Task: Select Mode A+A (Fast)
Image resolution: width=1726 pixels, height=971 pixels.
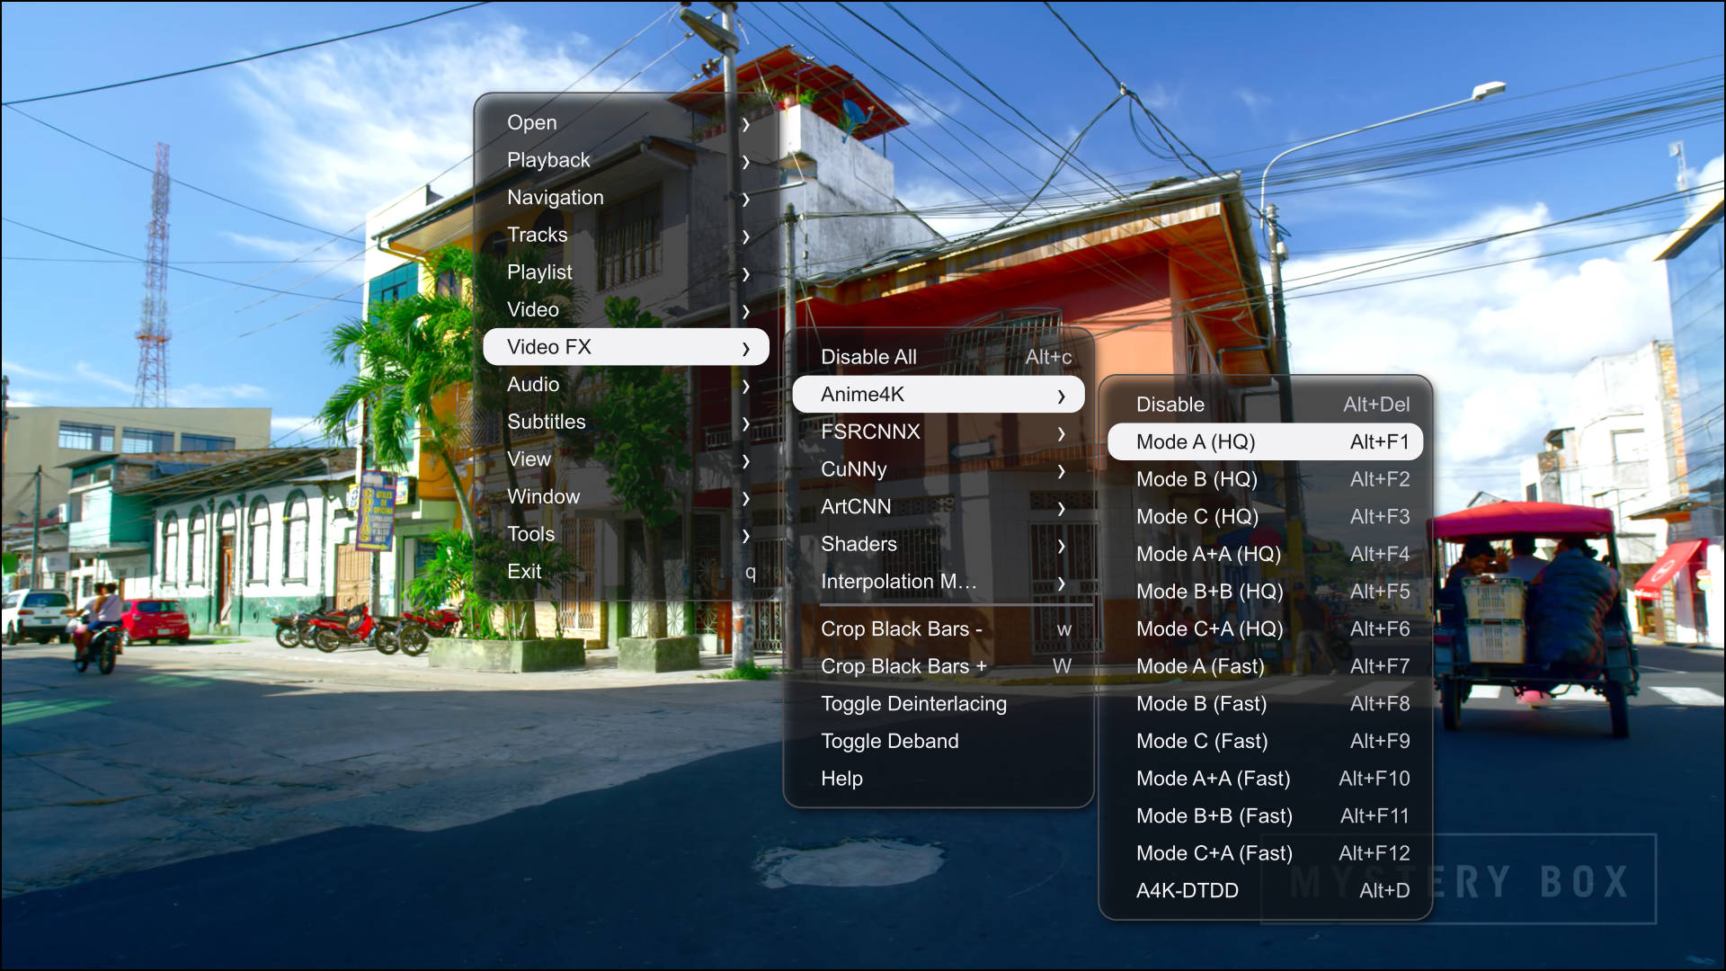Action: [x=1266, y=779]
